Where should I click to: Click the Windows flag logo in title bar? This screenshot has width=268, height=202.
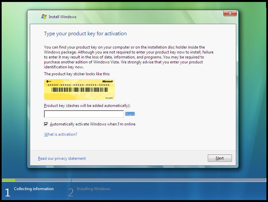click(x=44, y=17)
